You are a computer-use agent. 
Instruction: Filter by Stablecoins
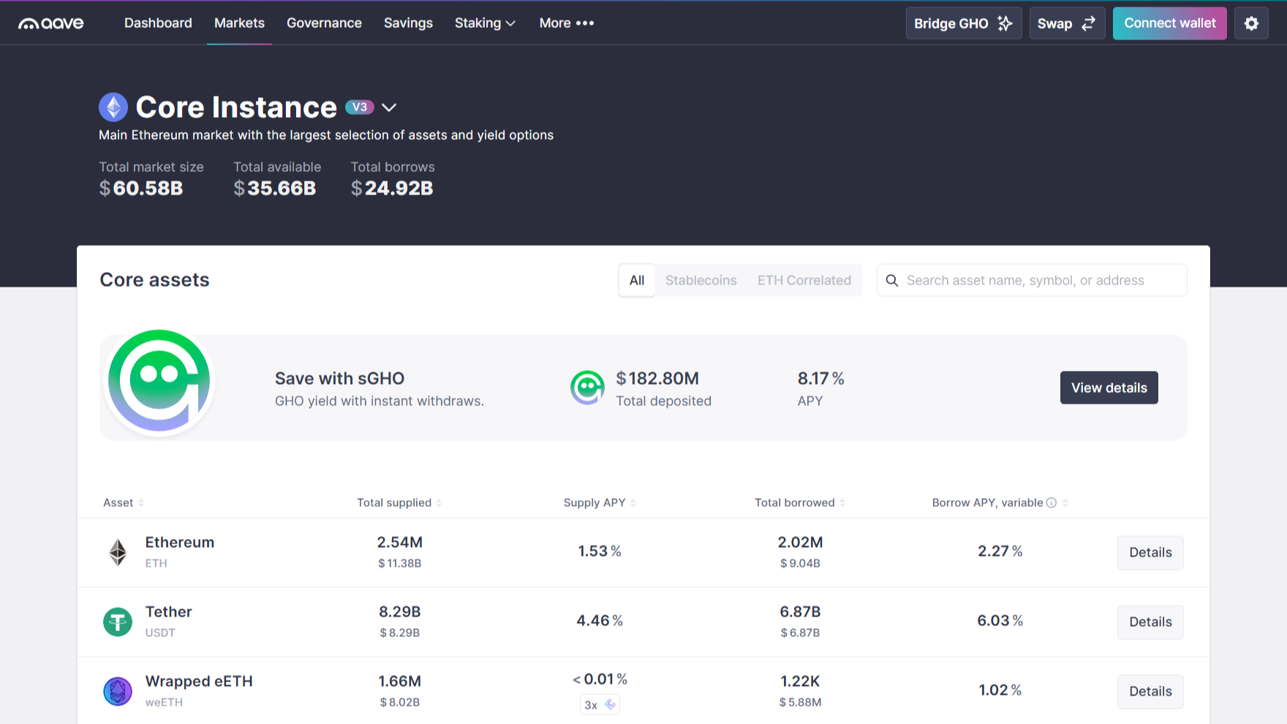(701, 281)
